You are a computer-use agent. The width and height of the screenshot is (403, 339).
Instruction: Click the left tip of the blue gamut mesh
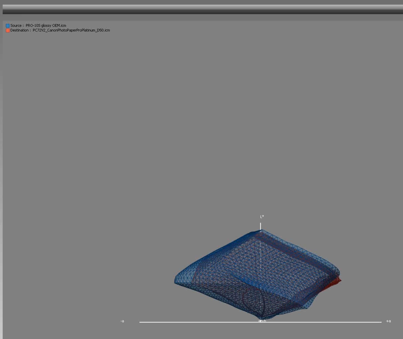pos(176,281)
